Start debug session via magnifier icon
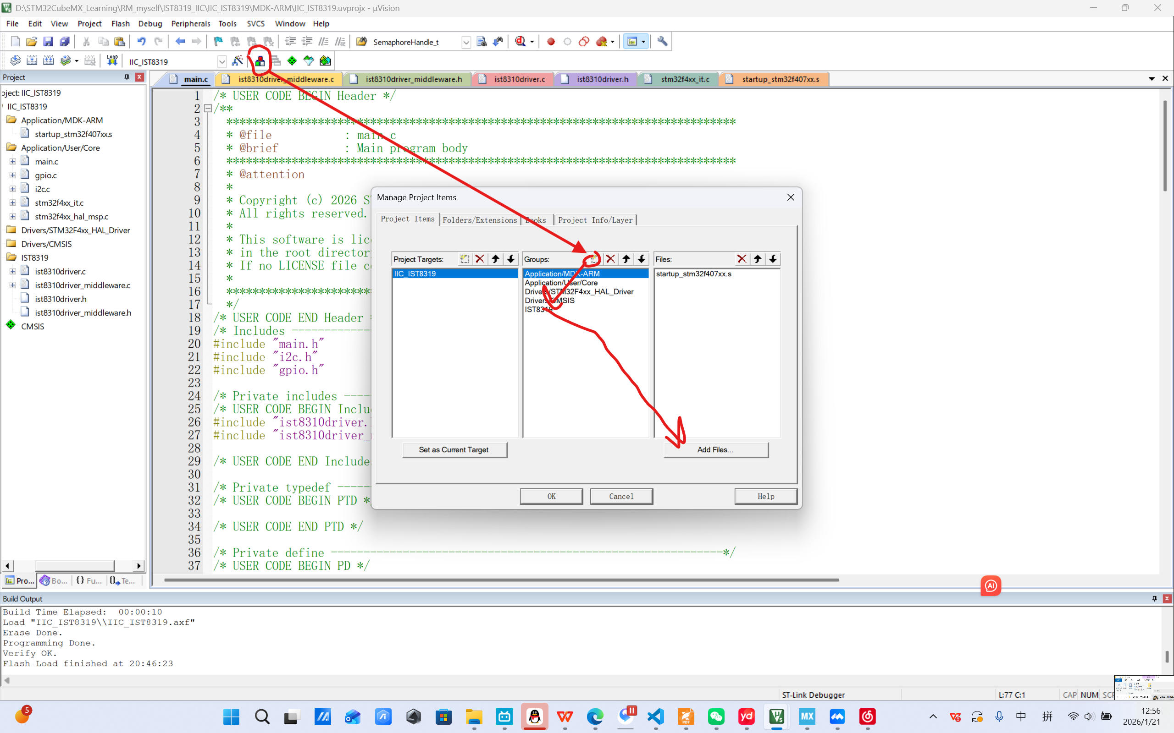1174x733 pixels. pos(520,42)
